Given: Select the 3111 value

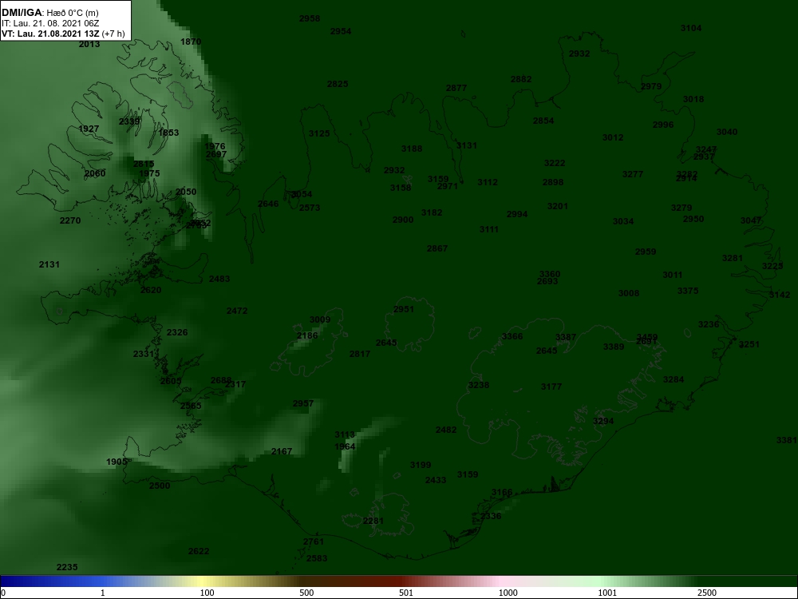Looking at the screenshot, I should (x=489, y=230).
